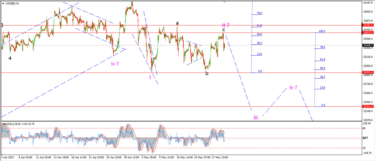The height and width of the screenshot is (161, 375).
Task: Select the red 32321.4 price tag
Action: (368, 106)
